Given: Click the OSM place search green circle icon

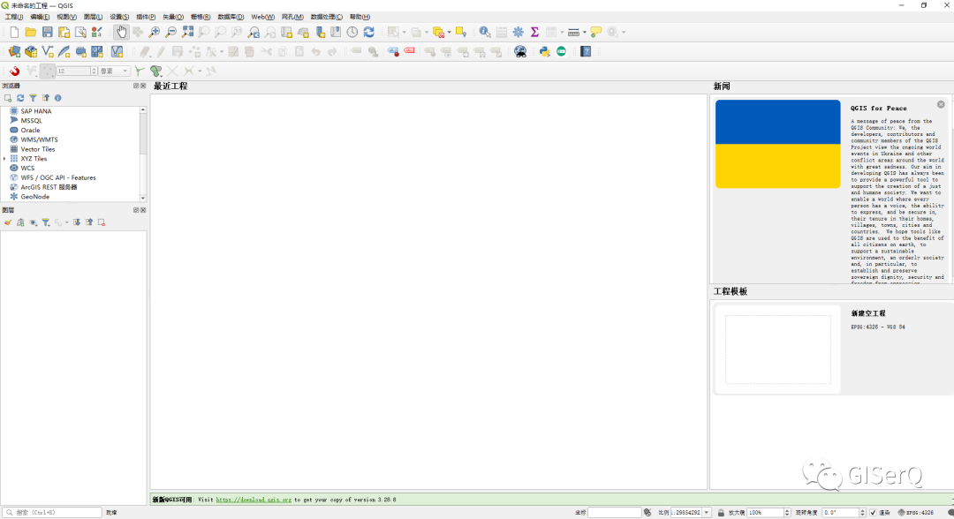Looking at the screenshot, I should [561, 52].
